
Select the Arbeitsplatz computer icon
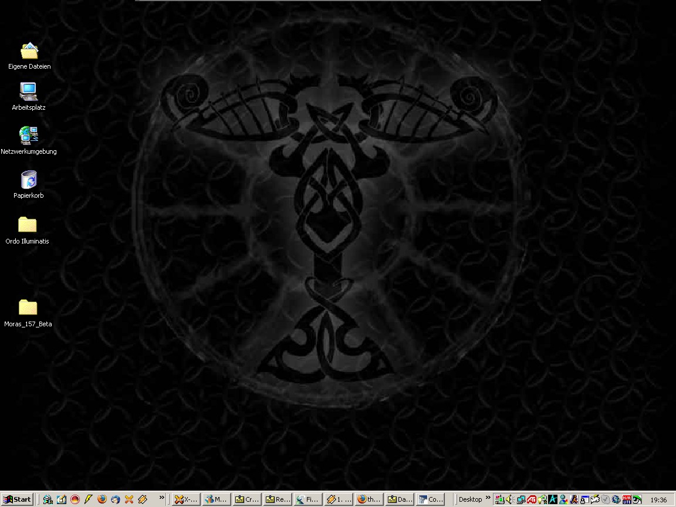coord(28,92)
